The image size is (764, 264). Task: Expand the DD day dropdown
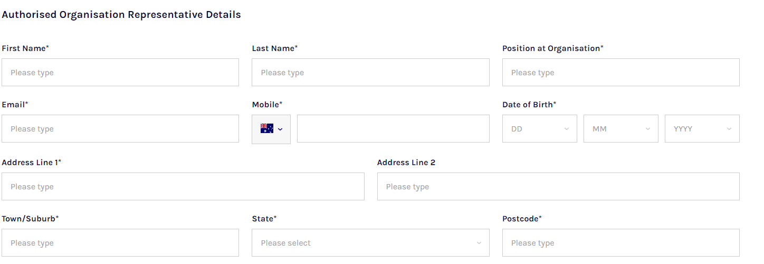point(540,129)
